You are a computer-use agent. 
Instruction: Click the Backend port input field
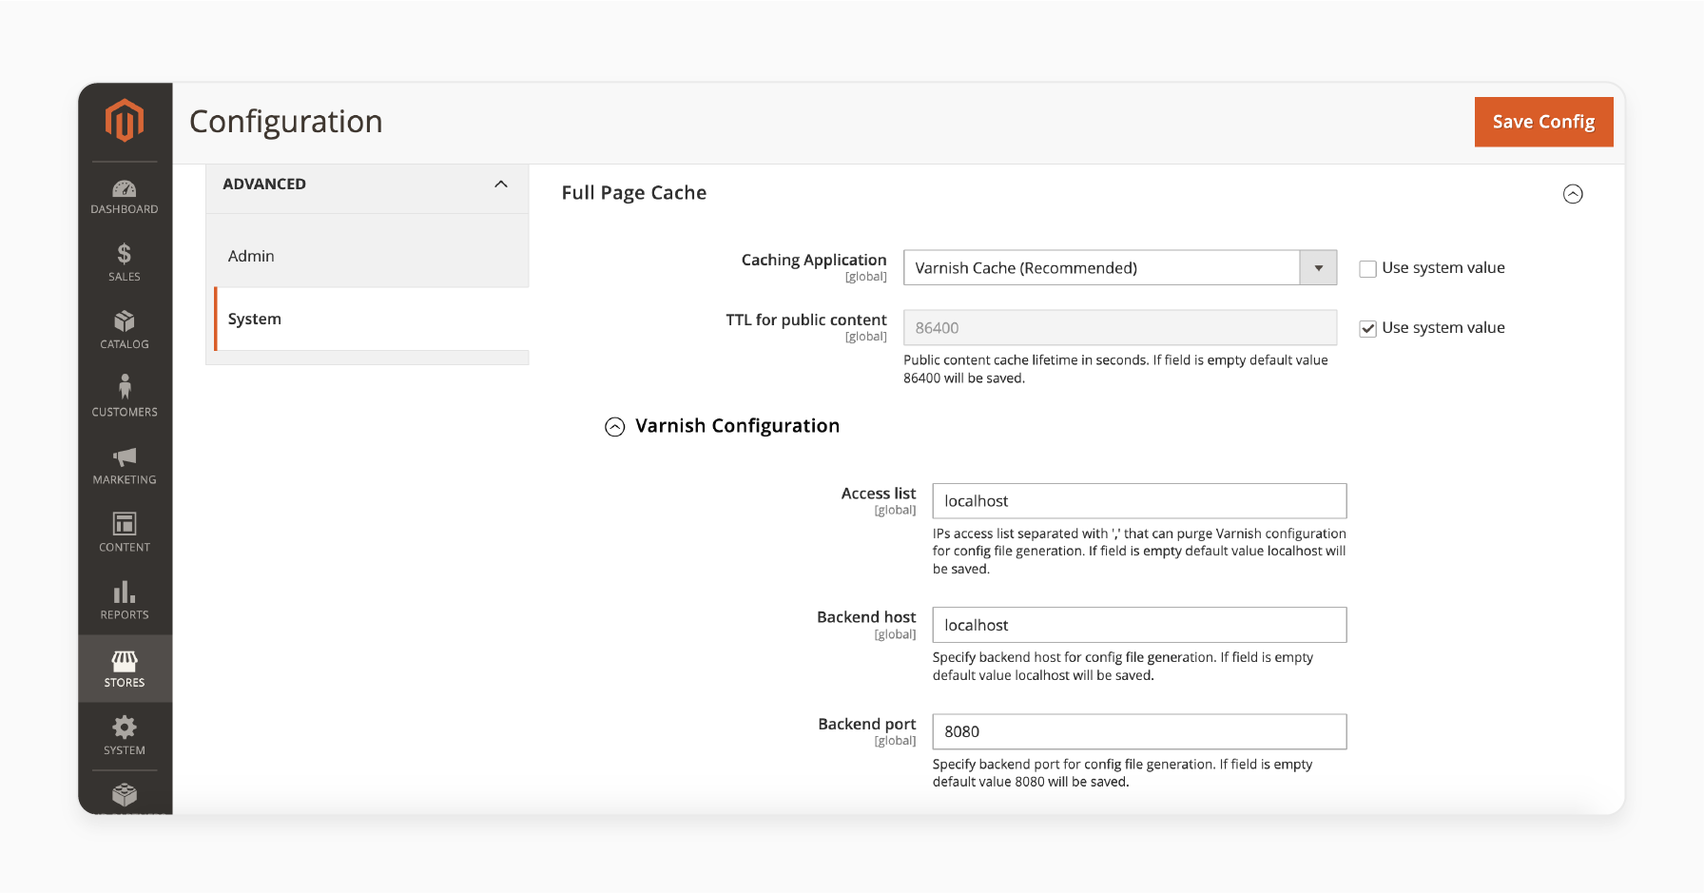[1139, 731]
